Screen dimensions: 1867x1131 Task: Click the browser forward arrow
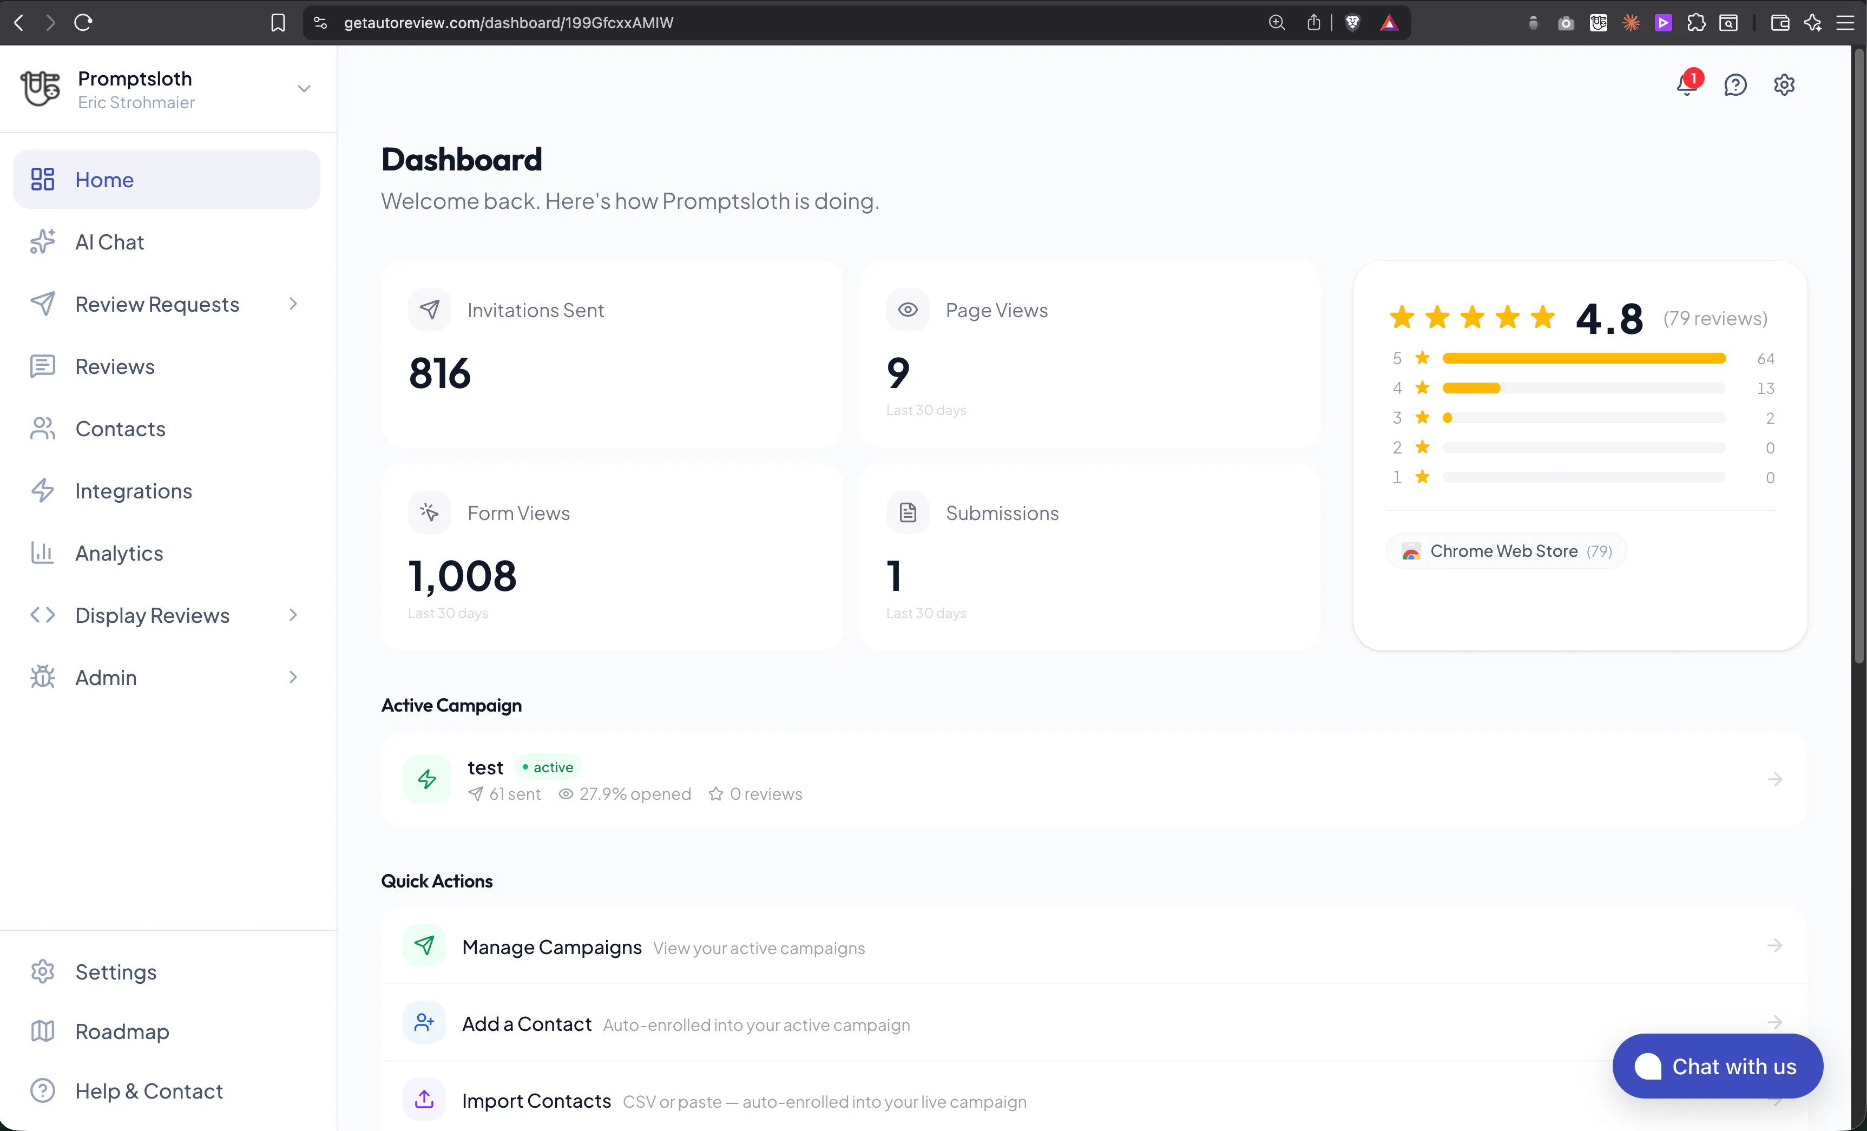tap(50, 23)
